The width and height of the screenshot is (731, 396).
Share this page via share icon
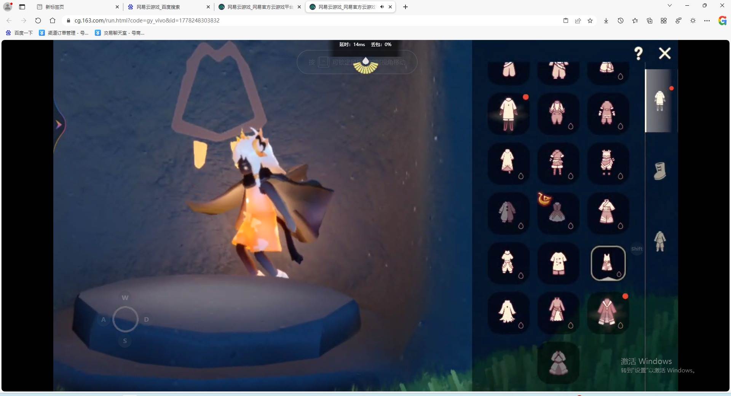point(578,21)
